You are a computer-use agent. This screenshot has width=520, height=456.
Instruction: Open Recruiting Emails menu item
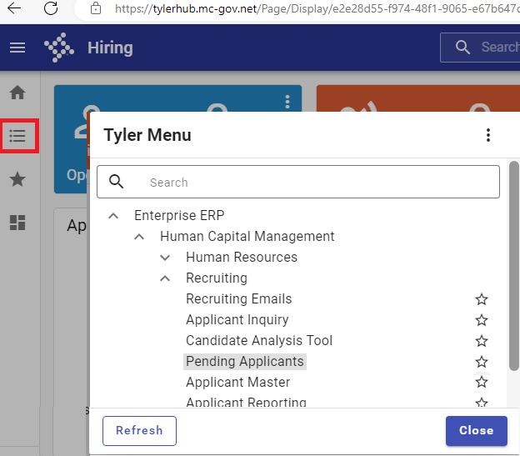(x=239, y=298)
